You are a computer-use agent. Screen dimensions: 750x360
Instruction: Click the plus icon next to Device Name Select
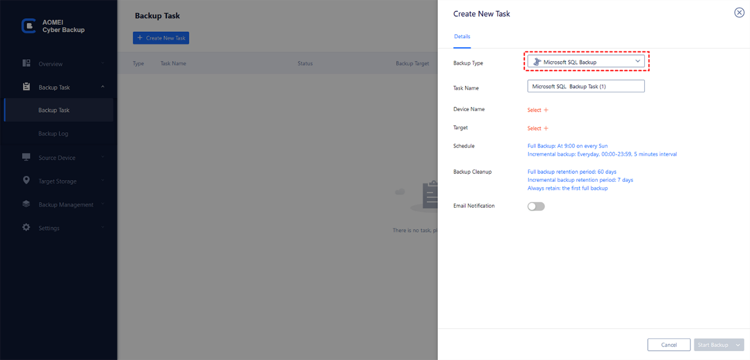point(546,110)
